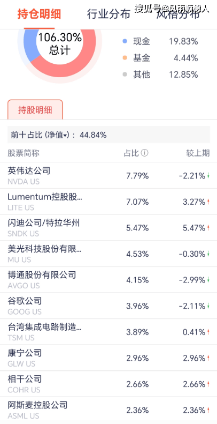Viewport: 217px width, 424px height.
Task: Select the 持仓明细 tab
Action: tap(39, 14)
